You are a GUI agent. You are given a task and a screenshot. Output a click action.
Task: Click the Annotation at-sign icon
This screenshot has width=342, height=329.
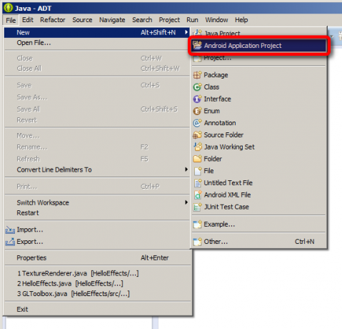pyautogui.click(x=197, y=123)
